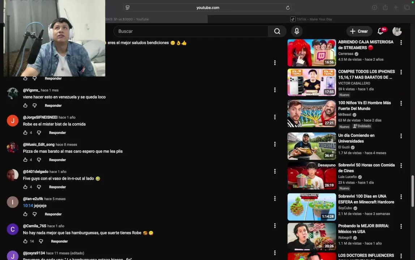Click the Crear button

[359, 31]
